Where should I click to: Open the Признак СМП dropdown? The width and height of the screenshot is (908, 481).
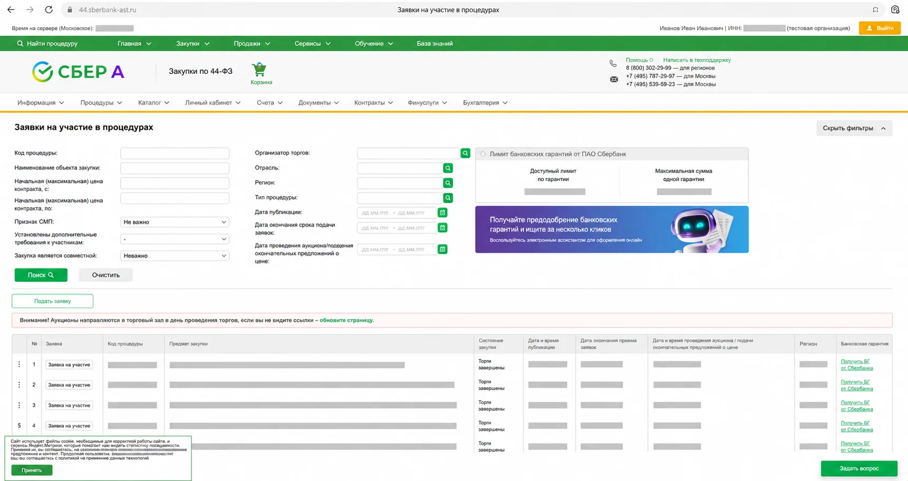coord(175,222)
